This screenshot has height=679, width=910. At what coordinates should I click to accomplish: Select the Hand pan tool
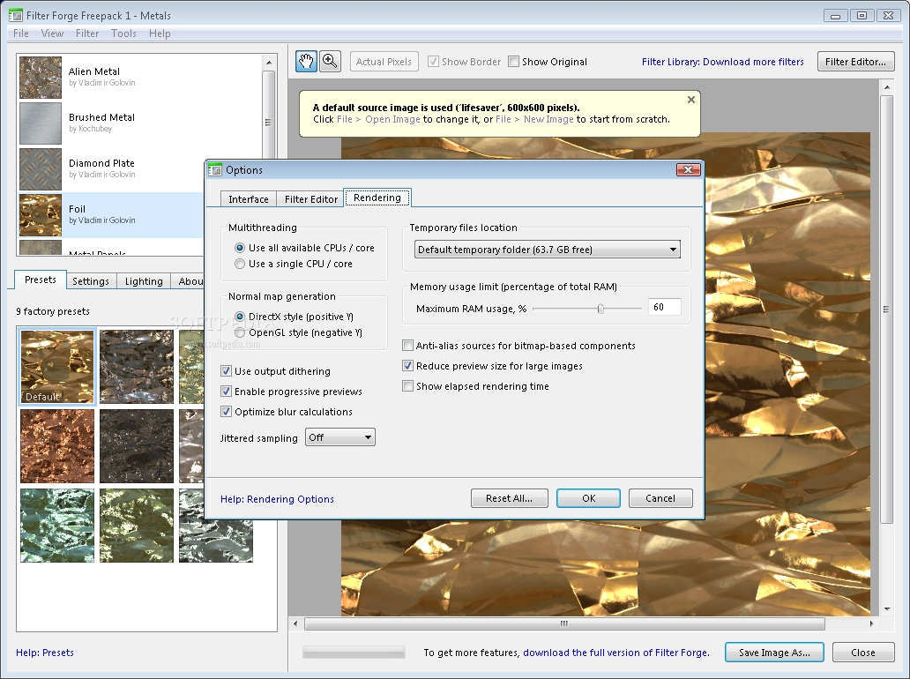click(x=307, y=62)
